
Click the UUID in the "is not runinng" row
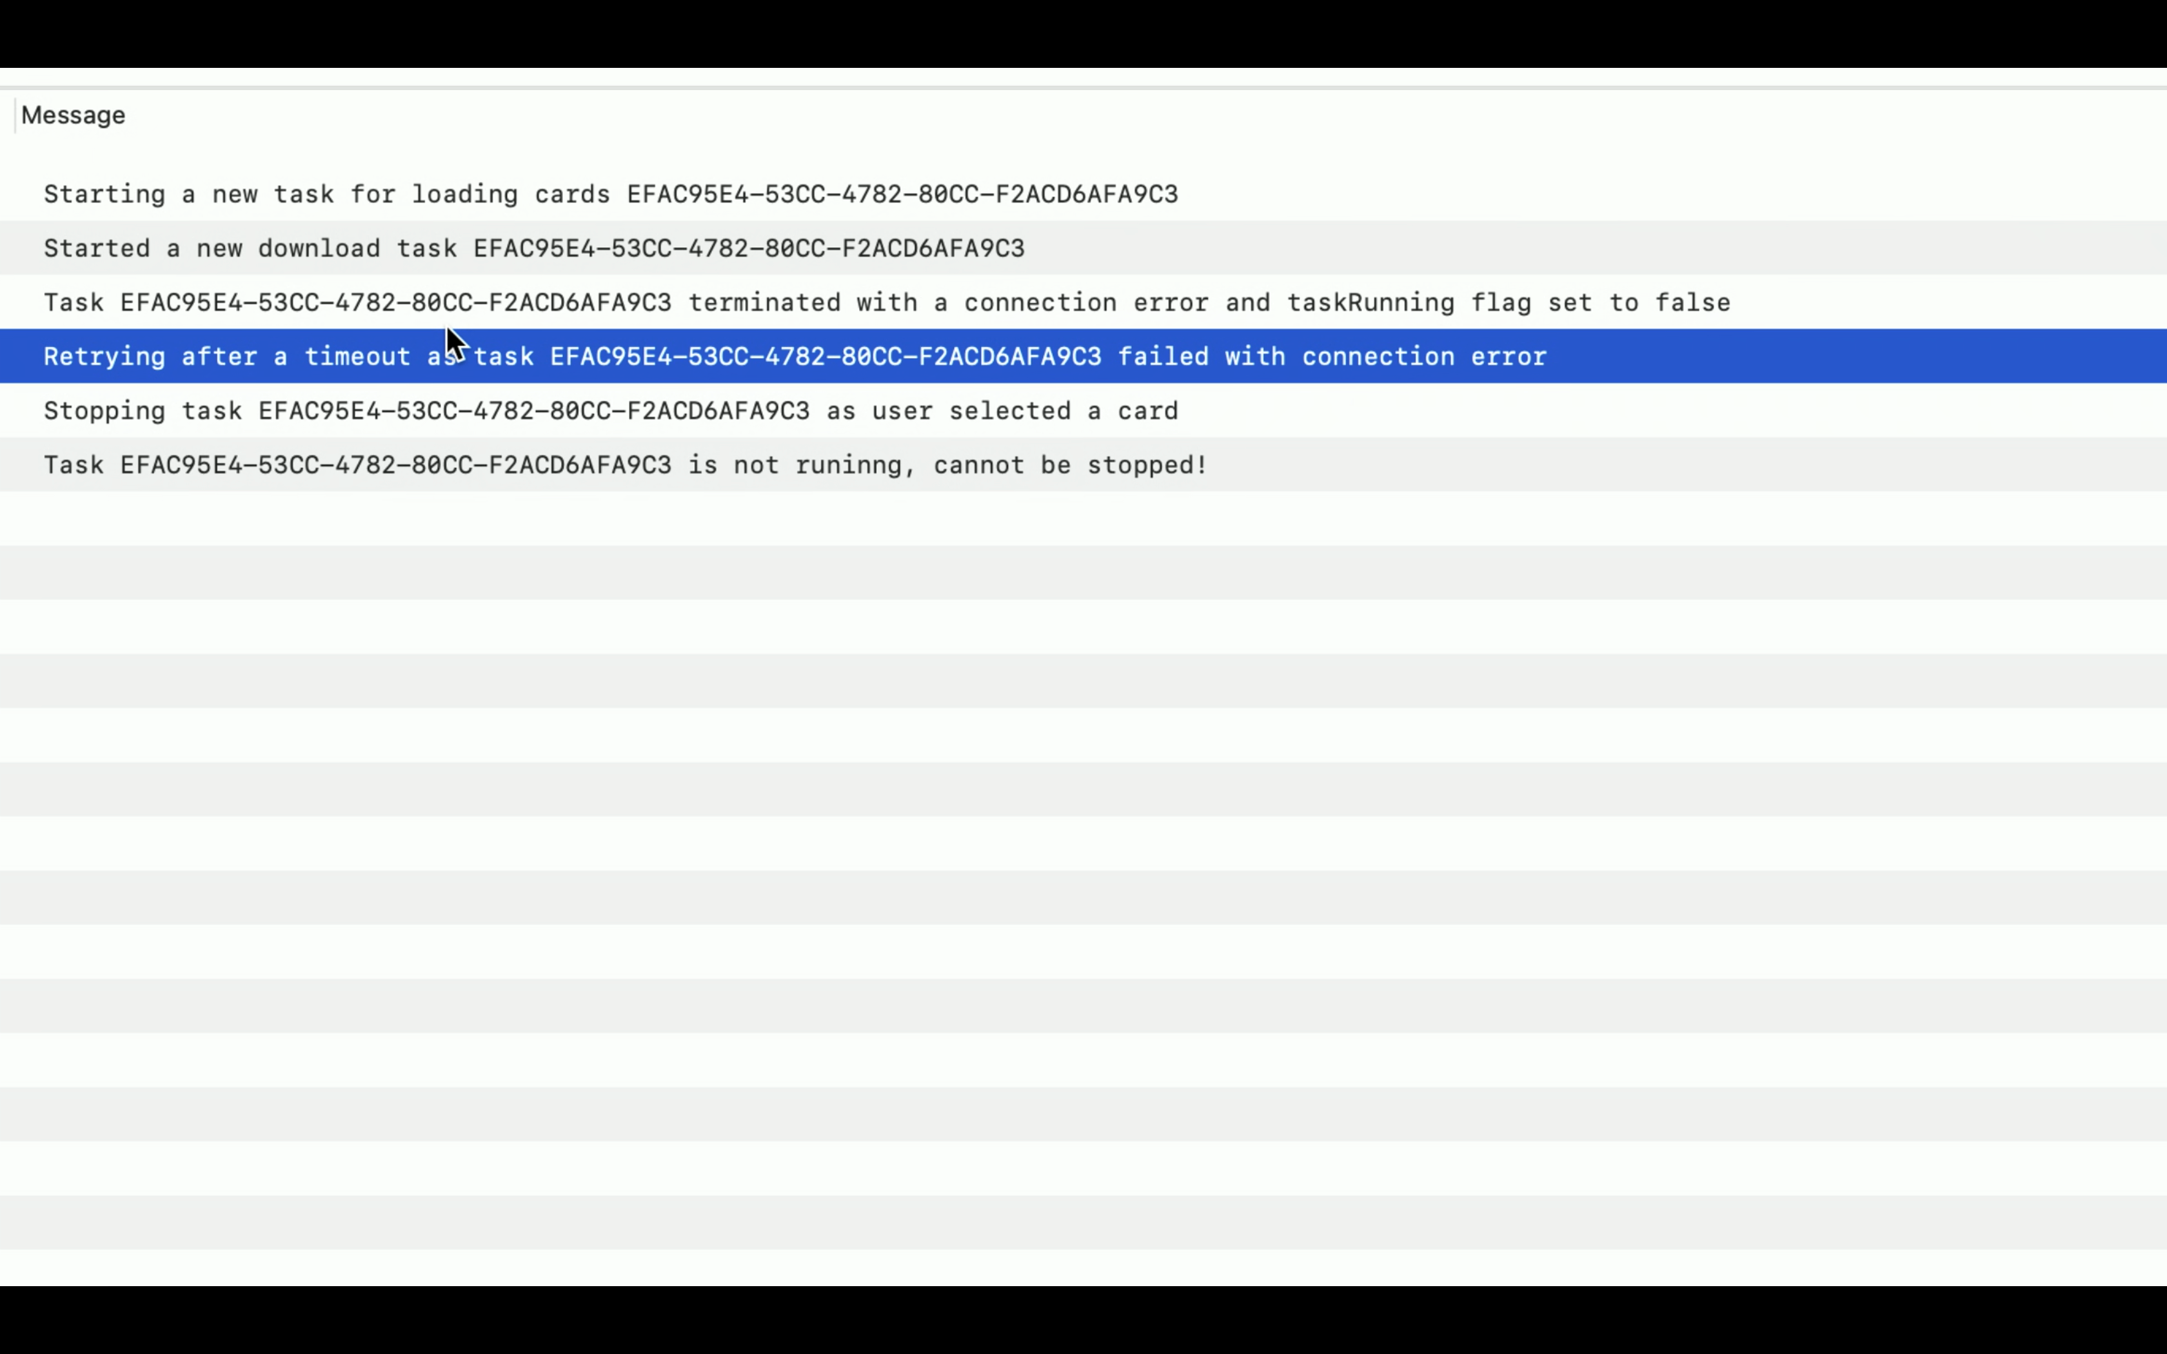pos(396,466)
